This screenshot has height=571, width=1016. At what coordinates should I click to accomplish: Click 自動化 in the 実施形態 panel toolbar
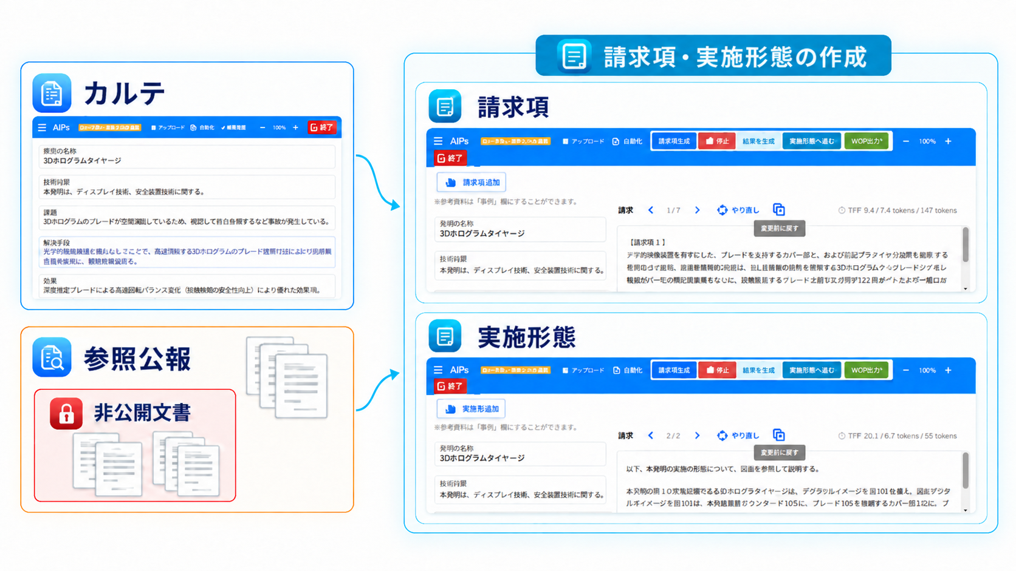pyautogui.click(x=628, y=370)
